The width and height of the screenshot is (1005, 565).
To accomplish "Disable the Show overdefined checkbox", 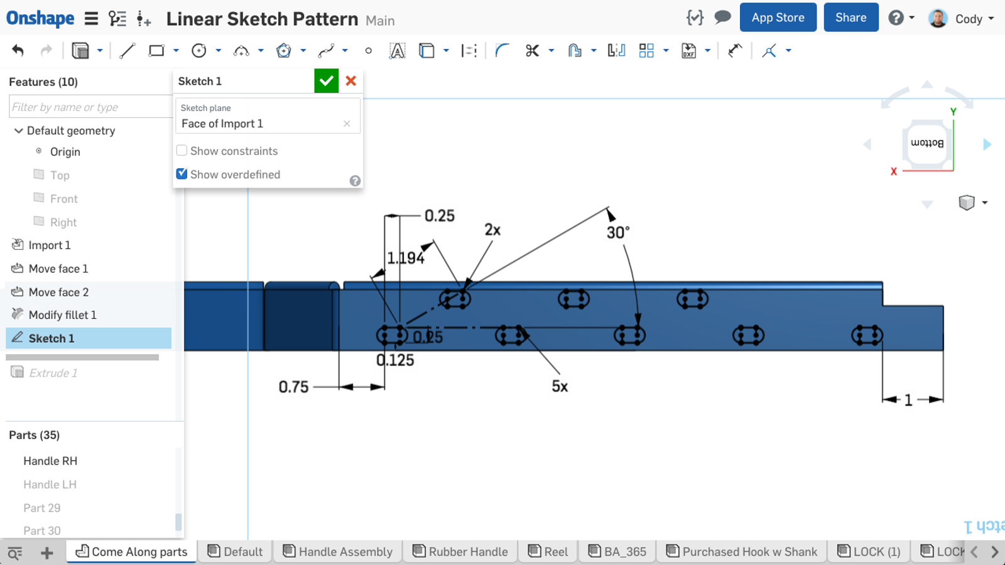I will pos(182,174).
